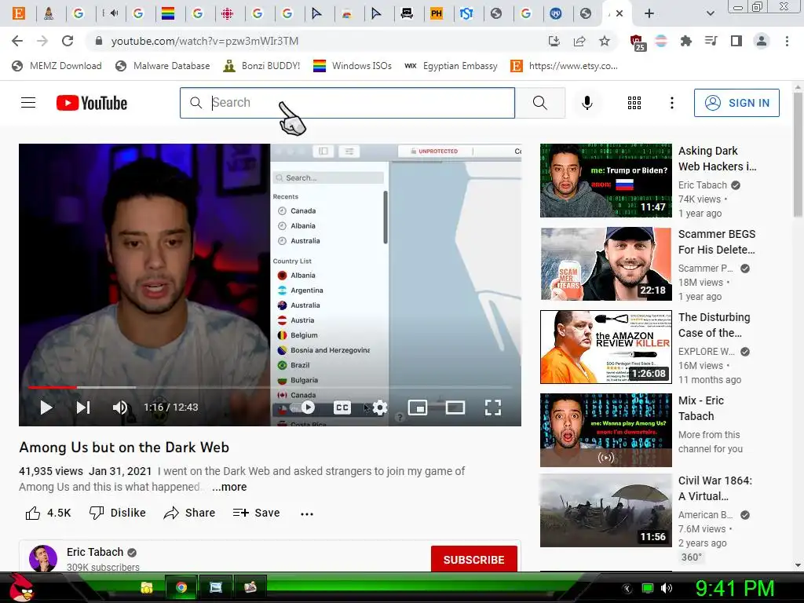Save video to playlist
804x603 pixels.
(256, 513)
